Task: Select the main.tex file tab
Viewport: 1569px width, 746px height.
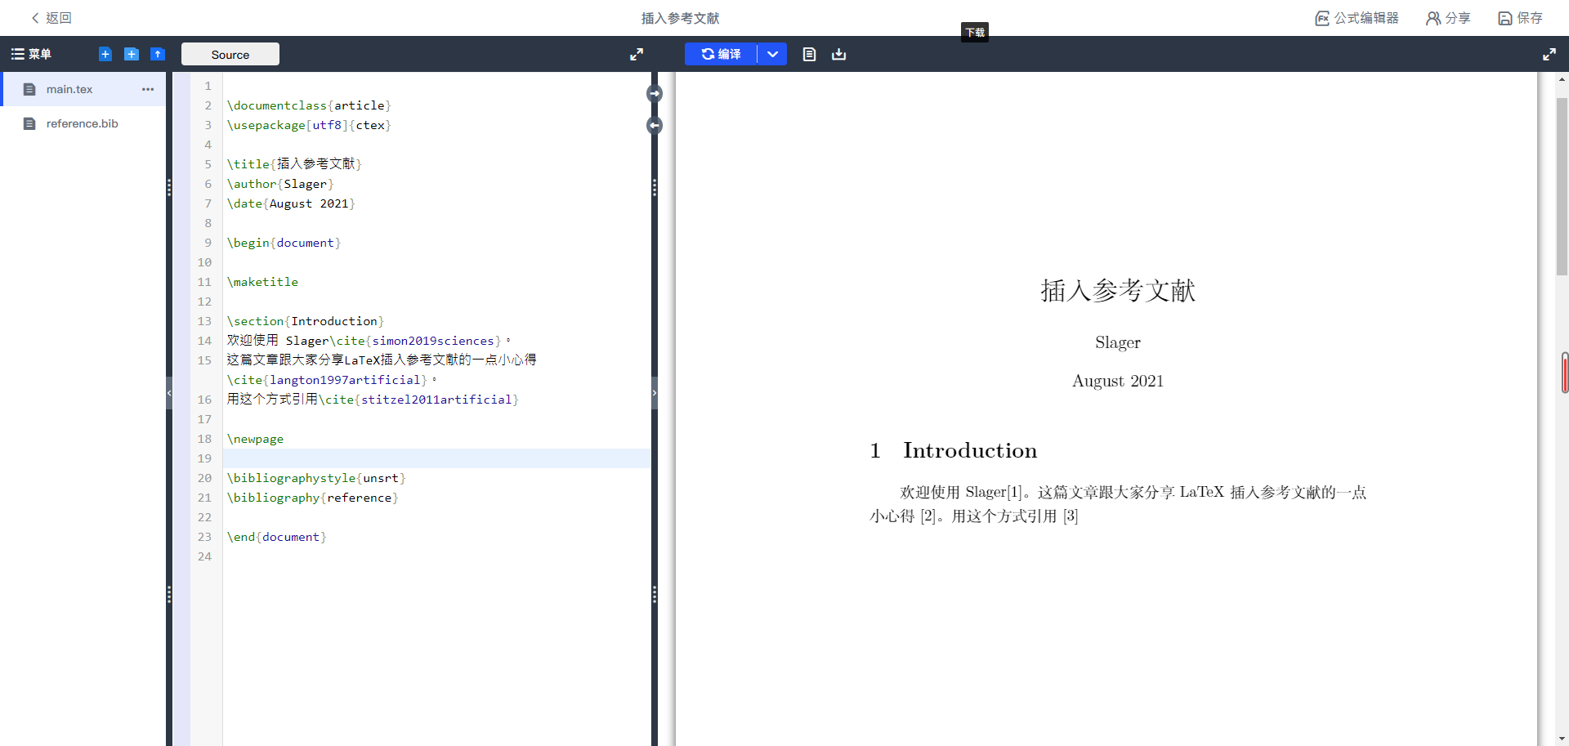Action: [x=69, y=89]
